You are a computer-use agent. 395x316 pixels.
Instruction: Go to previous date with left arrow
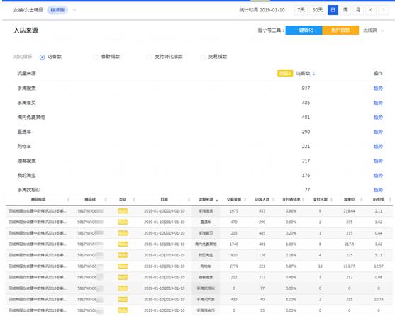tap(371, 10)
